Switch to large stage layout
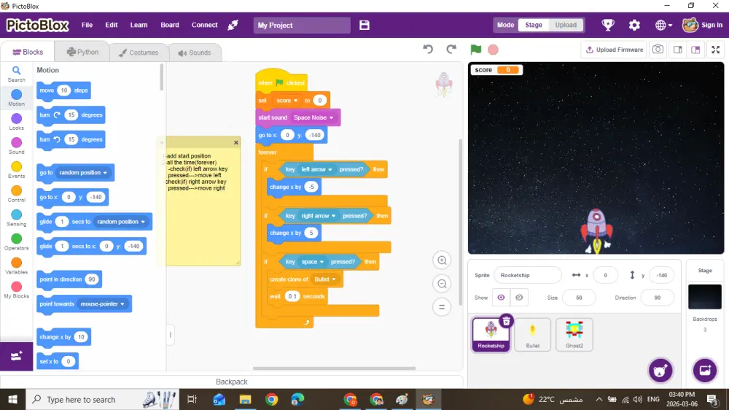Image resolution: width=729 pixels, height=410 pixels. [x=695, y=50]
